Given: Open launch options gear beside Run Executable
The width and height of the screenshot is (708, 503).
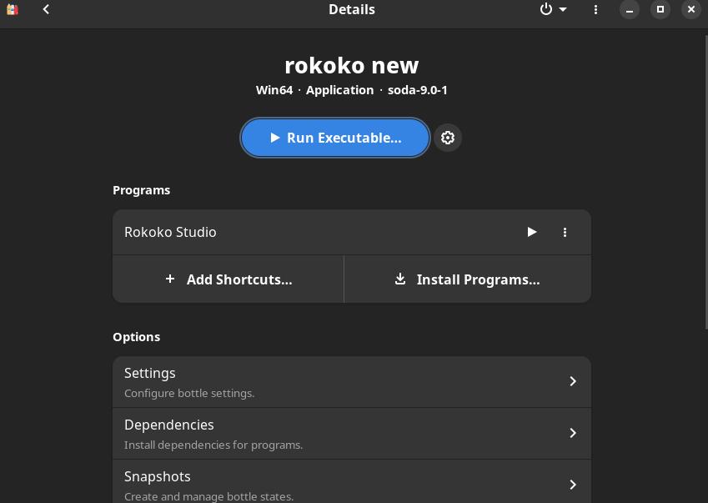Looking at the screenshot, I should point(448,138).
